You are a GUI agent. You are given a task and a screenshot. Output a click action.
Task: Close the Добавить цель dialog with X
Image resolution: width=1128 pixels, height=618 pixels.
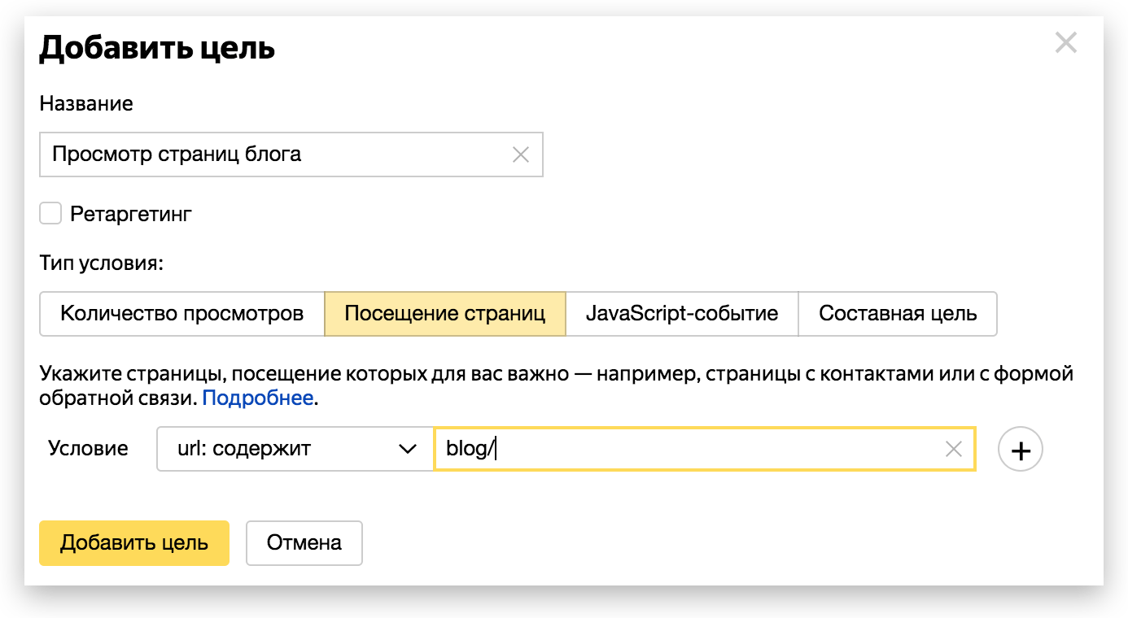click(x=1065, y=43)
